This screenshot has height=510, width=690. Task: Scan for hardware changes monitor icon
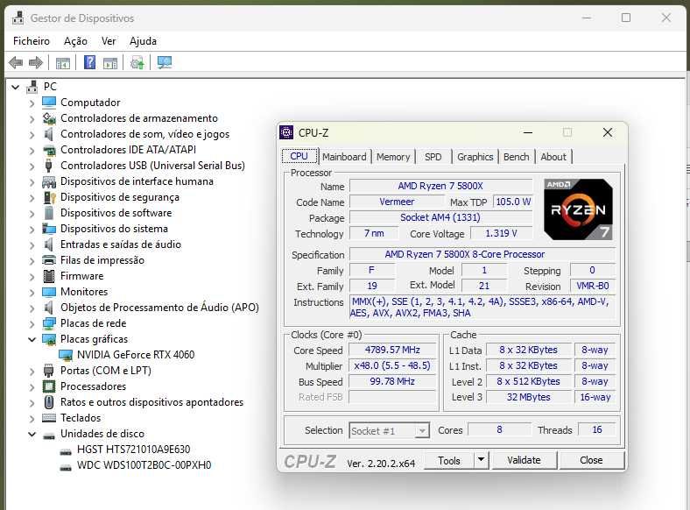click(x=165, y=62)
